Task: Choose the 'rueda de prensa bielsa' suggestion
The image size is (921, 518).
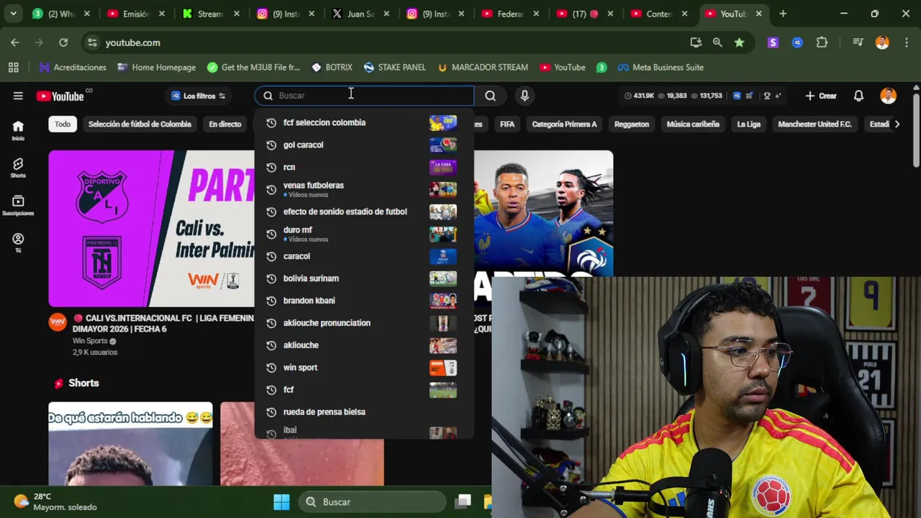Action: pyautogui.click(x=364, y=412)
